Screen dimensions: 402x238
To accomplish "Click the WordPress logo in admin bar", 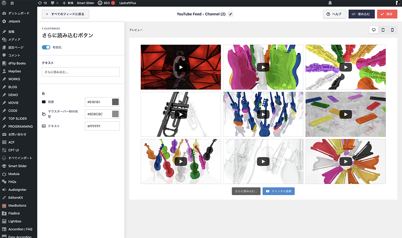I will 4,3.
